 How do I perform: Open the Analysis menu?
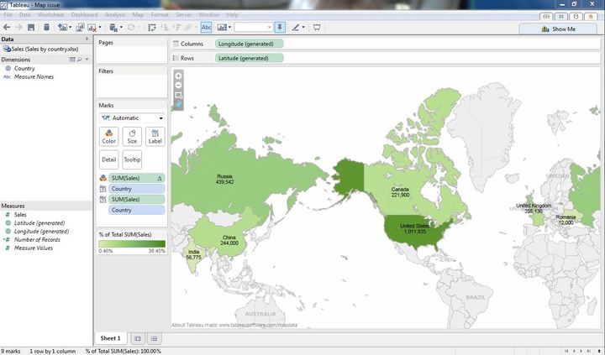pos(115,14)
